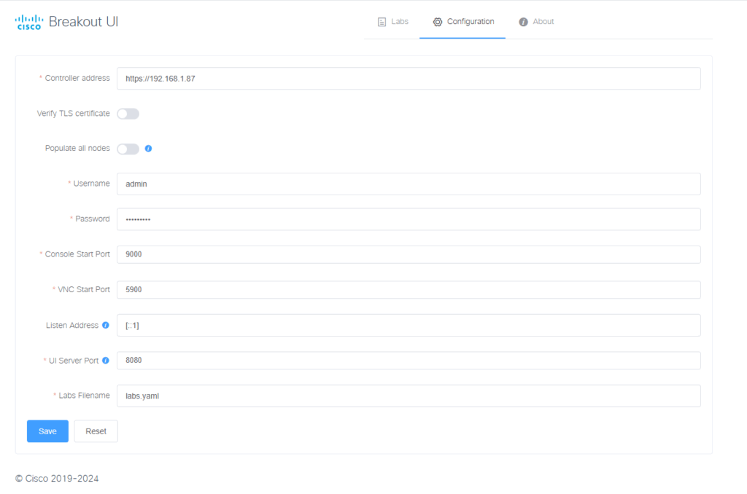
Task: Click the Listen Address input field
Action: click(409, 325)
